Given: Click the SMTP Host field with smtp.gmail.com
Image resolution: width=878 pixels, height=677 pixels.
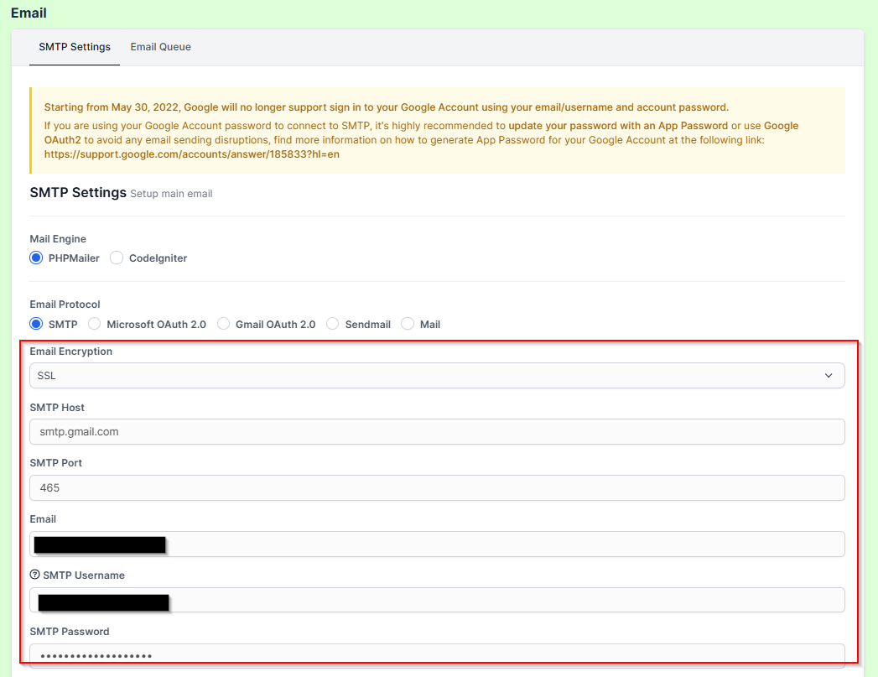Looking at the screenshot, I should tap(436, 432).
